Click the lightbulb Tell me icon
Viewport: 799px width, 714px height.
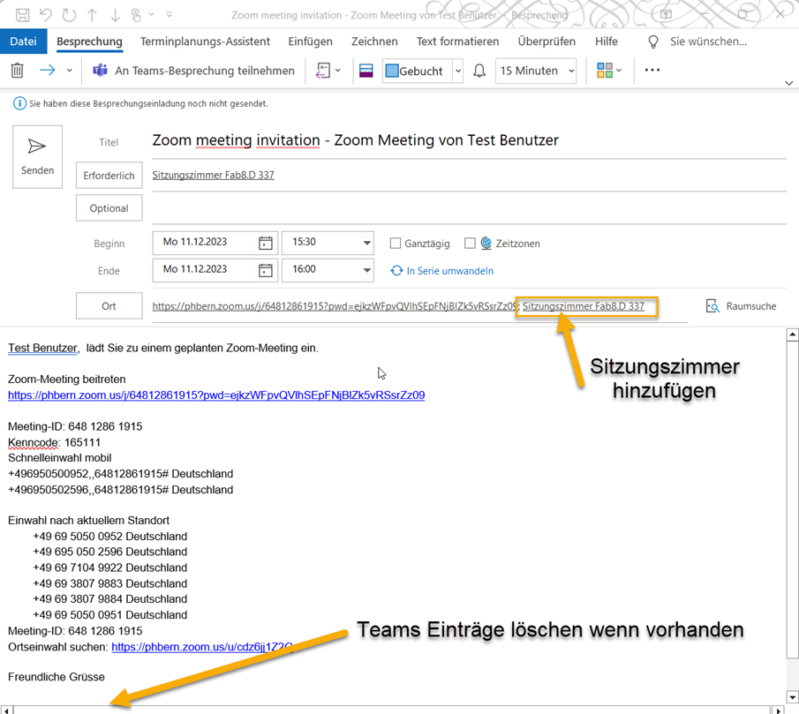(x=652, y=41)
